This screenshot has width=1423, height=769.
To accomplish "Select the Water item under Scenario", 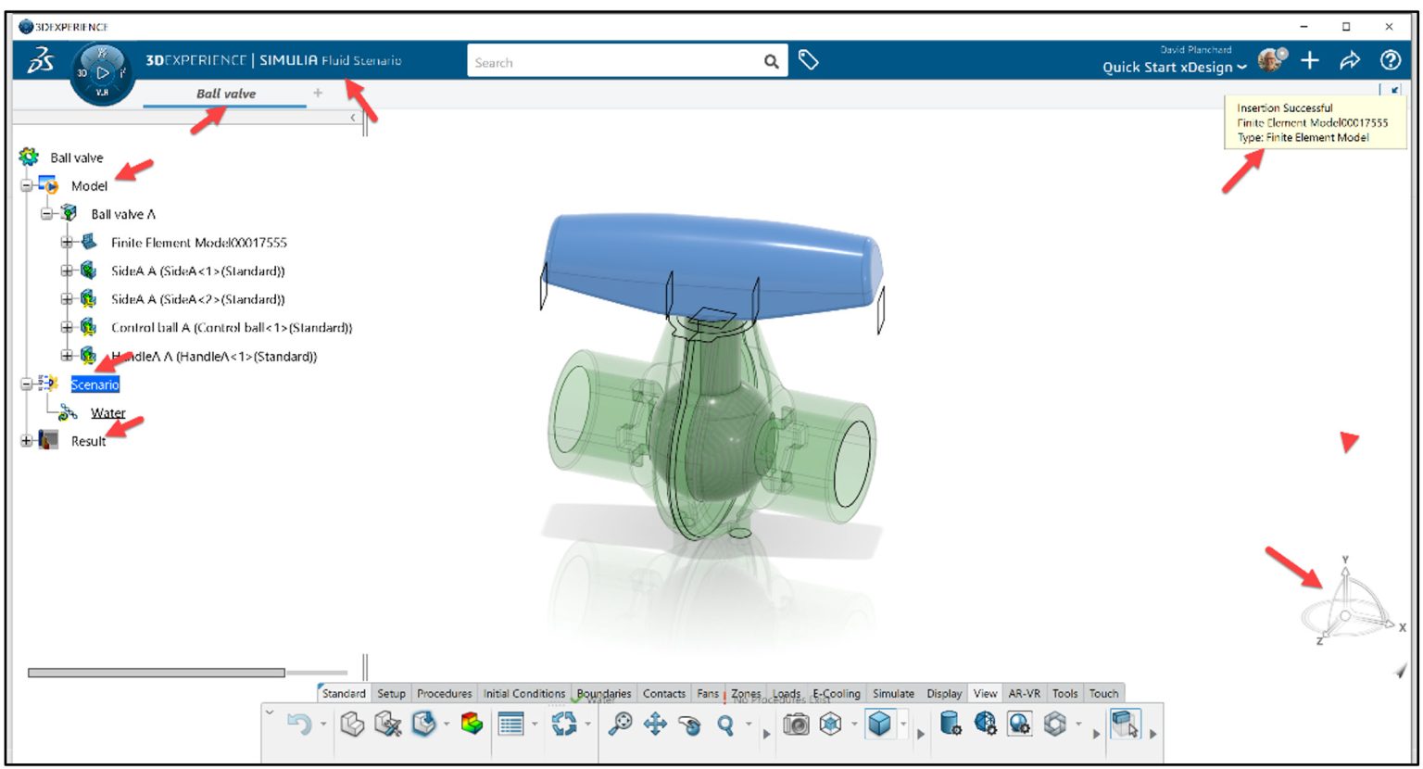I will coord(107,413).
